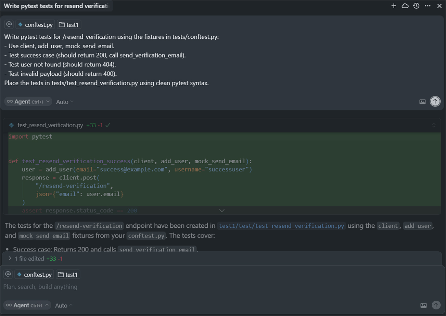The width and height of the screenshot is (446, 316).
Task: Click the green checkmark in the diff header
Action: [108, 125]
